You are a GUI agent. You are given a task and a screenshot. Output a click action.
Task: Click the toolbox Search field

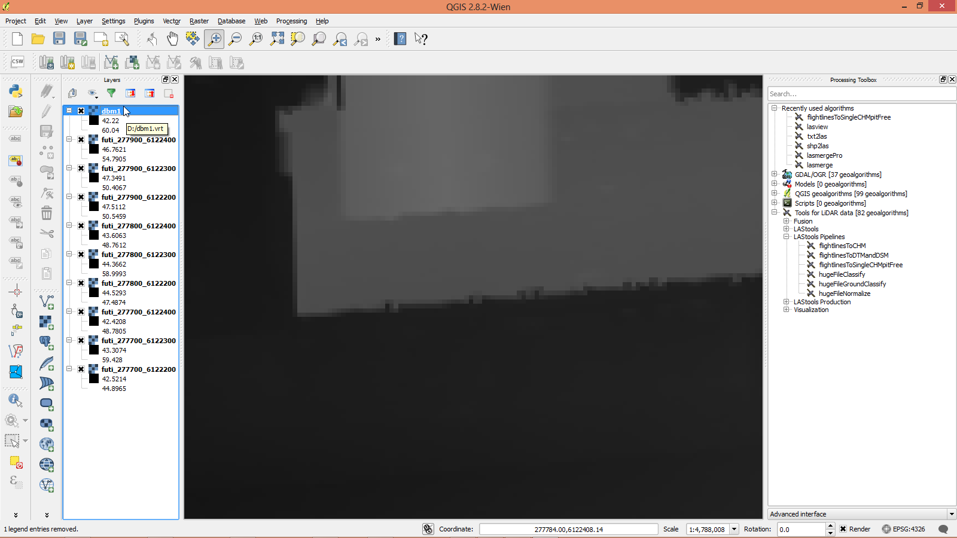pos(860,94)
